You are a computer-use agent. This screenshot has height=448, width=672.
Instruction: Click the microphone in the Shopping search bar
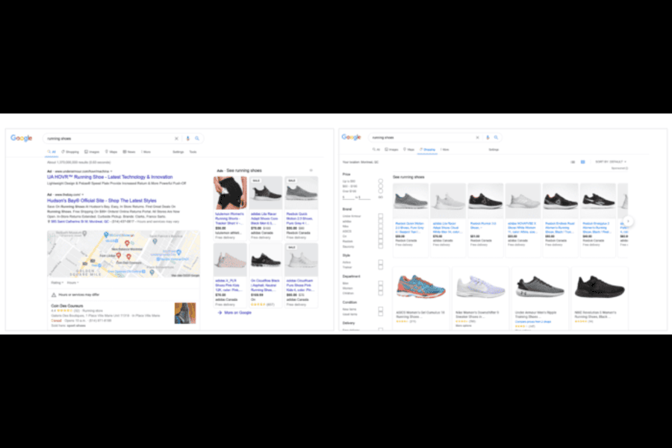click(x=488, y=137)
